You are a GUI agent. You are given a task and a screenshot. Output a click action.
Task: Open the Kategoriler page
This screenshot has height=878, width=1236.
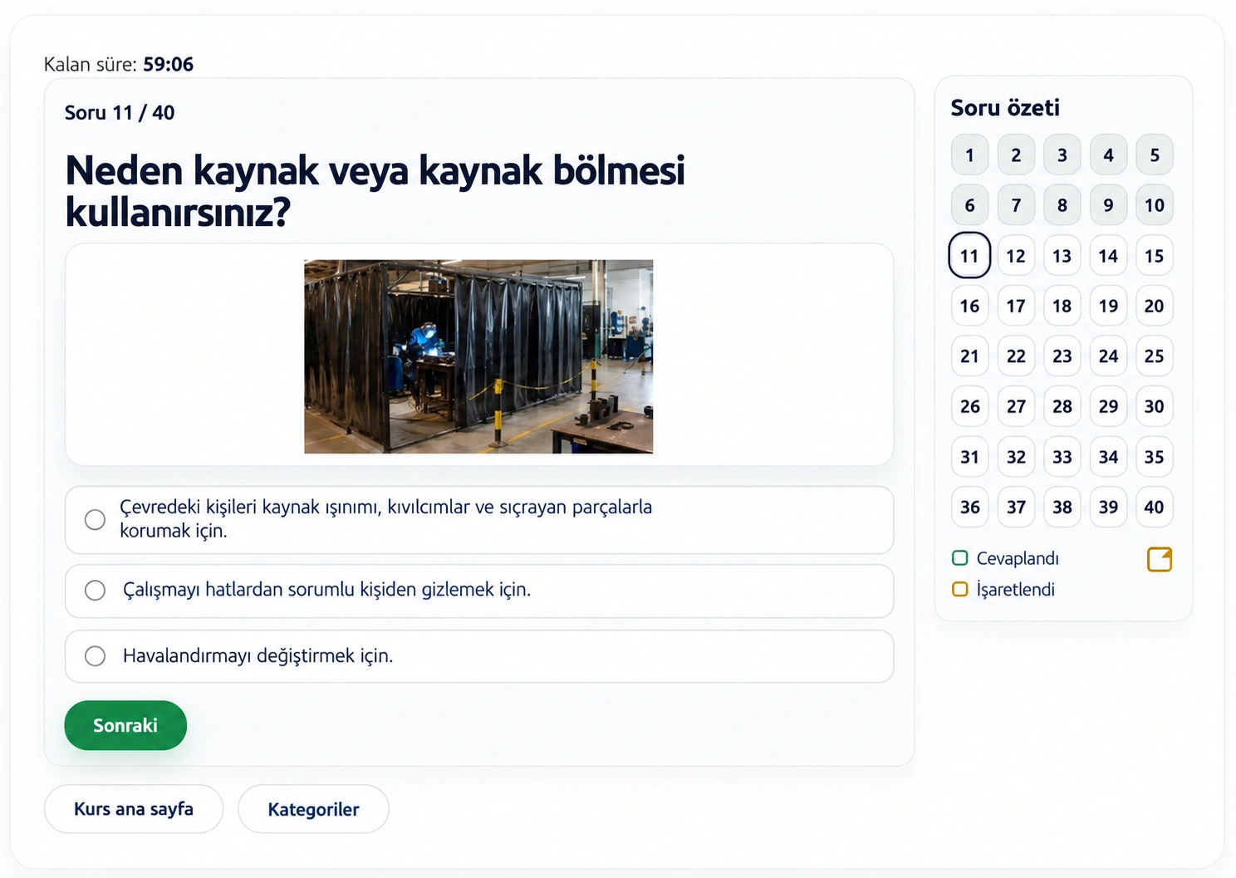point(313,809)
